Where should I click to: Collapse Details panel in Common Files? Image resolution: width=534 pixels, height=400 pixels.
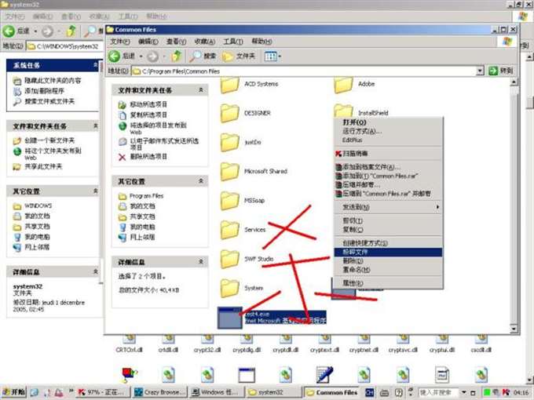pos(201,261)
